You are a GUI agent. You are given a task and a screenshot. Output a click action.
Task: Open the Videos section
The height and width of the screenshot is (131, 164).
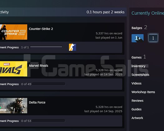click(137, 83)
